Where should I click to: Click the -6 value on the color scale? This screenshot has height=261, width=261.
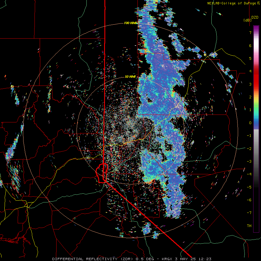tap(249, 200)
